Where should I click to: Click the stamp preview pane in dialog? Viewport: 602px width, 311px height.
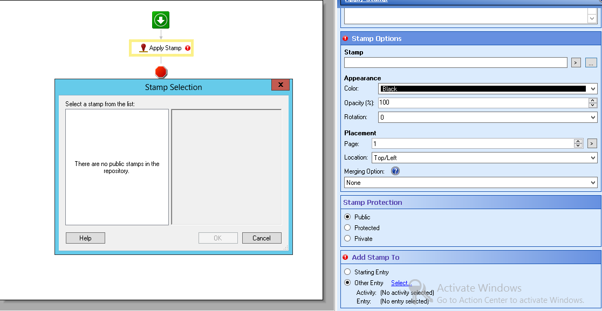(227, 167)
